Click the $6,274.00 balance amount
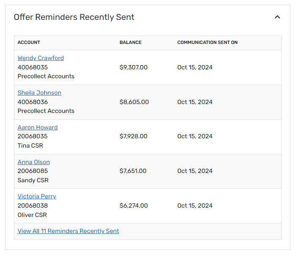 coord(134,206)
